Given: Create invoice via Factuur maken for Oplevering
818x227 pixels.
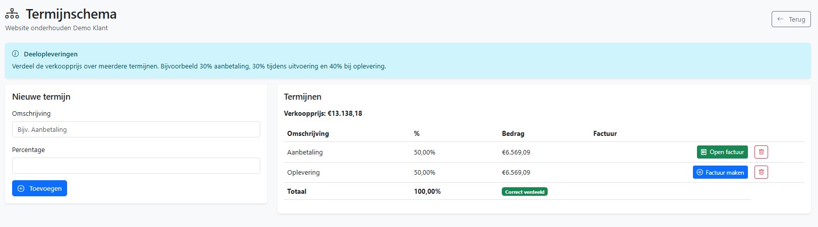Looking at the screenshot, I should tap(720, 172).
